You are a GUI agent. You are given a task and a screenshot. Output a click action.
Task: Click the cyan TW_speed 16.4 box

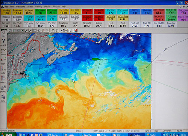(x=41, y=18)
